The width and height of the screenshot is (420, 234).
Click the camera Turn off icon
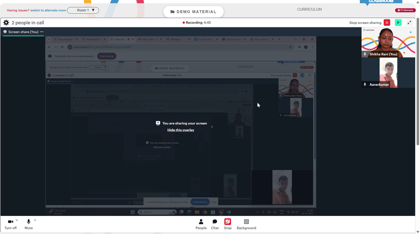[x=10, y=222]
